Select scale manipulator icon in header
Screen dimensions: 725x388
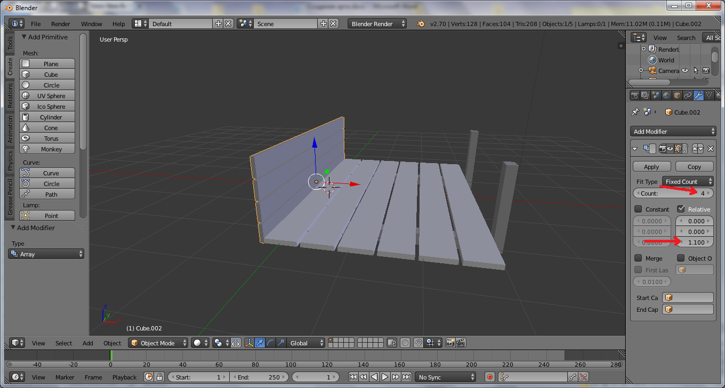click(281, 343)
